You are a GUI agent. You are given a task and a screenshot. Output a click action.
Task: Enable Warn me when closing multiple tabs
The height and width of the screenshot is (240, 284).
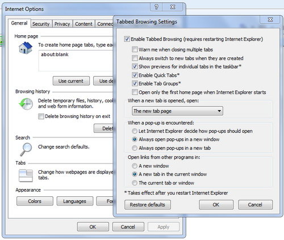point(135,49)
